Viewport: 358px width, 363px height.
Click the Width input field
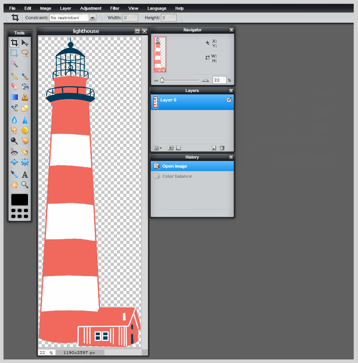[130, 17]
